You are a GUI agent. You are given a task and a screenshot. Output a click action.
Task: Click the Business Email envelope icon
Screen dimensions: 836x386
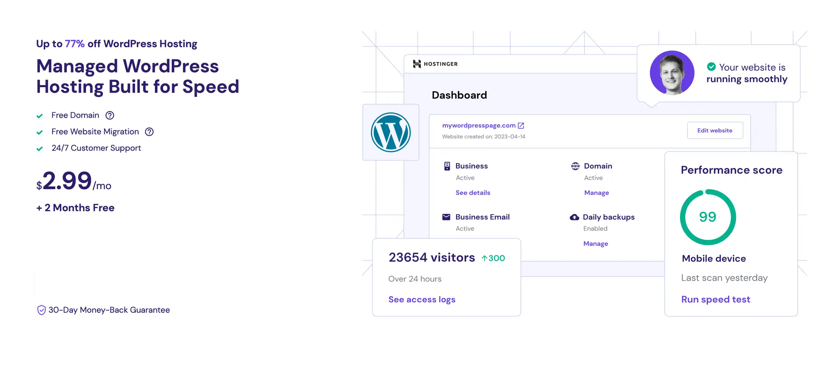pos(446,217)
